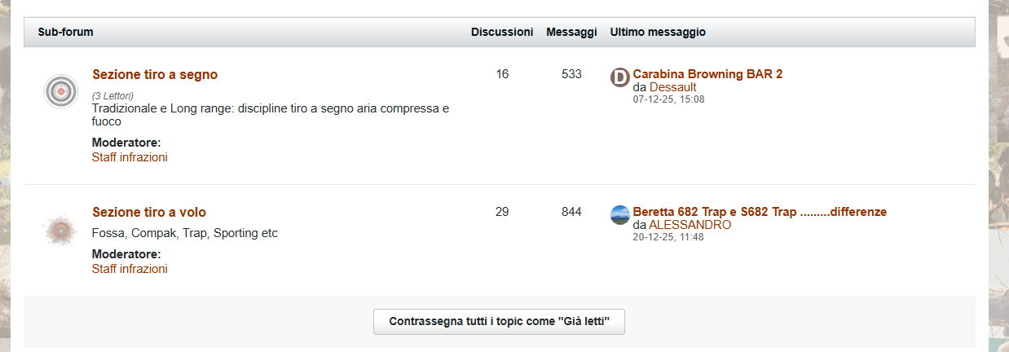Click Staff infrazioni under Sezione tiro a volo
Image resolution: width=1009 pixels, height=352 pixels.
[130, 269]
